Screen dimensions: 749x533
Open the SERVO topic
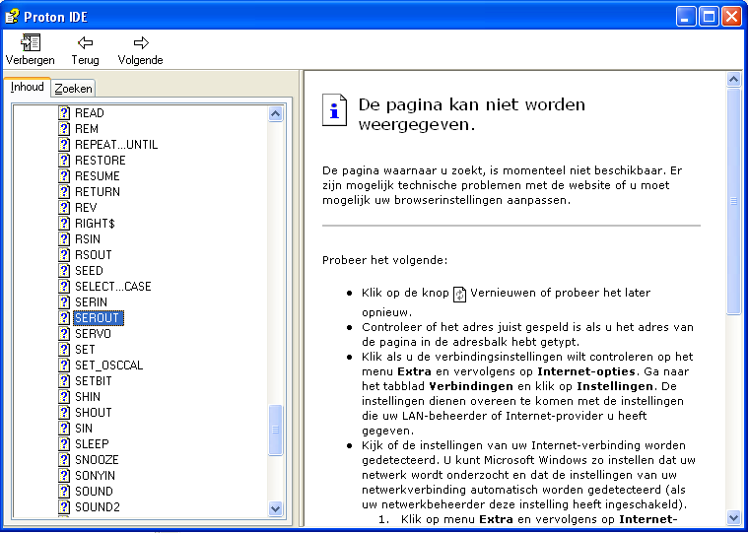coord(93,334)
